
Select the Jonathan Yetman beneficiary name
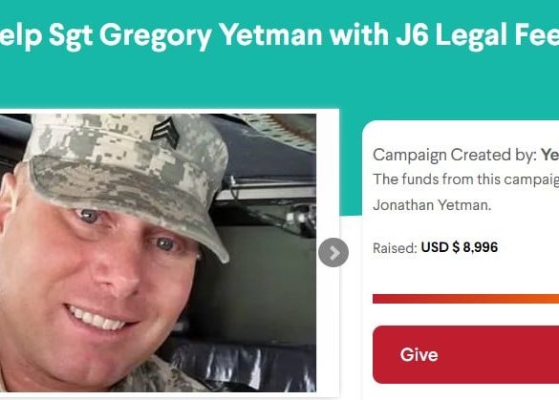[x=432, y=205]
